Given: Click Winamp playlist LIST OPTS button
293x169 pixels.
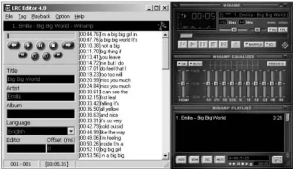Looking at the screenshot, I should point(278,160).
